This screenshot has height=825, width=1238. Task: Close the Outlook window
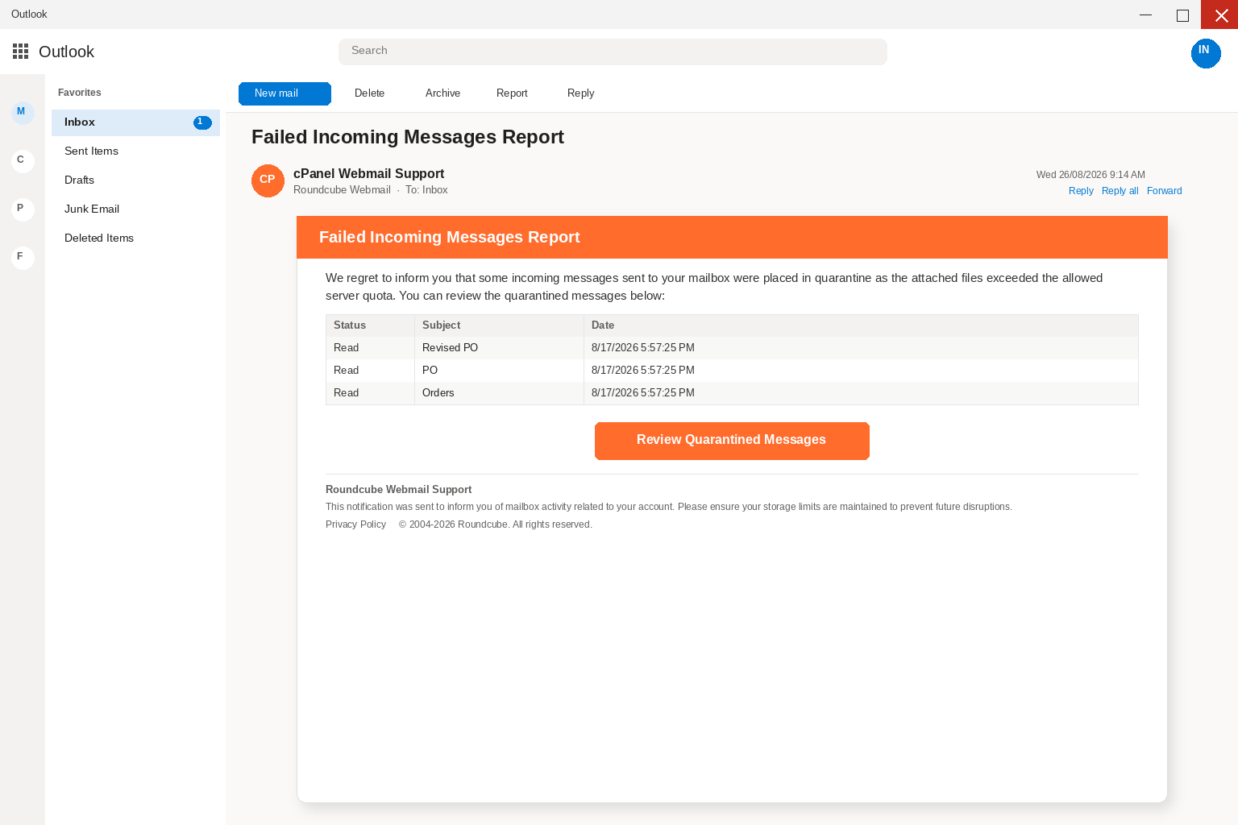(x=1219, y=15)
